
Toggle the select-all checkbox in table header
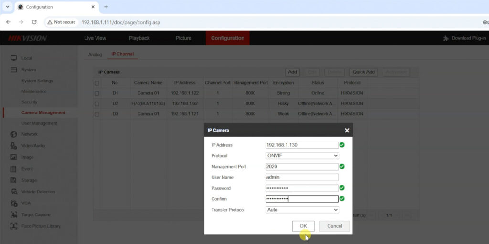coord(97,83)
